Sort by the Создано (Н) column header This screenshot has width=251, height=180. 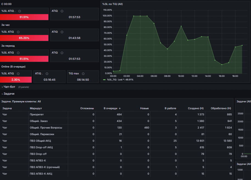click(x=196, y=108)
